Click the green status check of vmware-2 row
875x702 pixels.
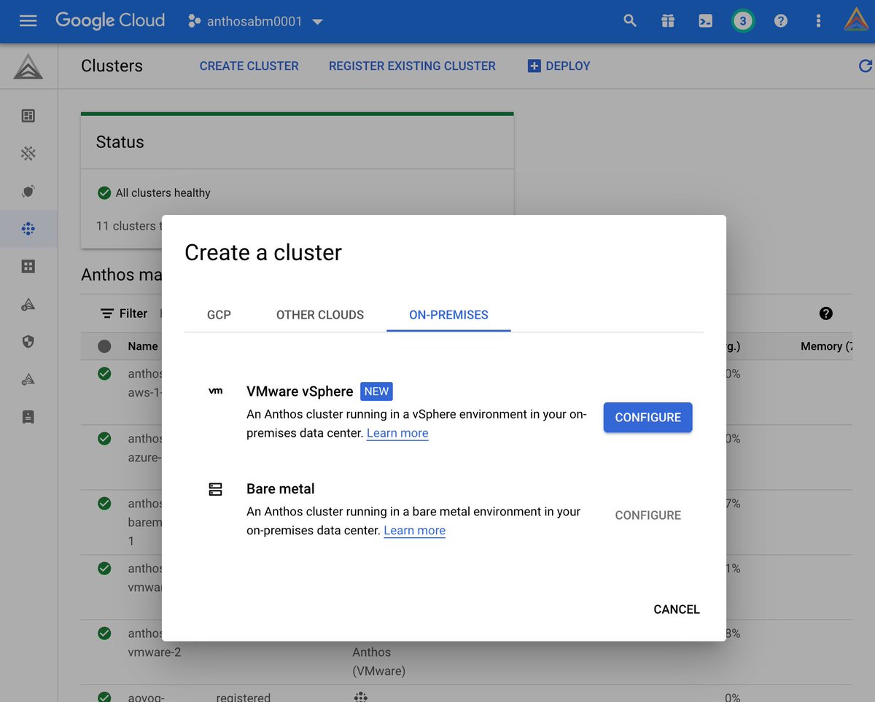104,633
